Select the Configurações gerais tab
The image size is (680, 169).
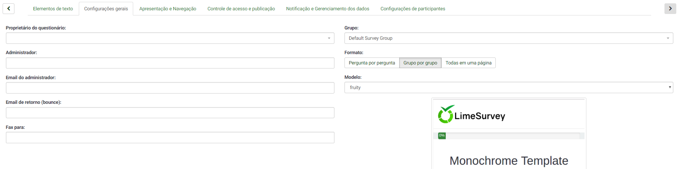click(x=106, y=9)
